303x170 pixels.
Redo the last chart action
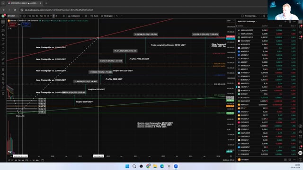tap(122, 16)
